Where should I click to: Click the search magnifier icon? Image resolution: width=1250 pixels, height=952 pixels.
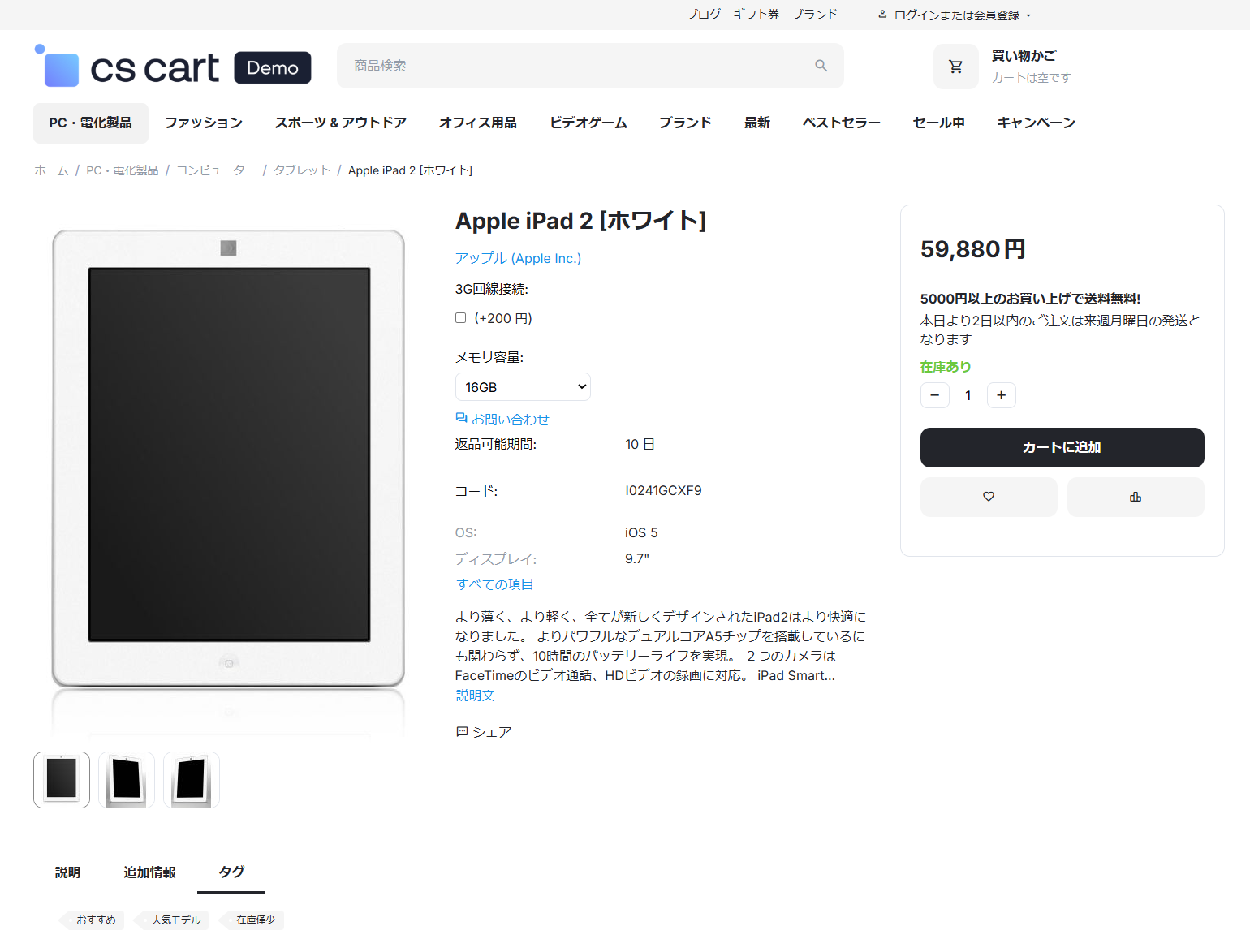[x=821, y=66]
